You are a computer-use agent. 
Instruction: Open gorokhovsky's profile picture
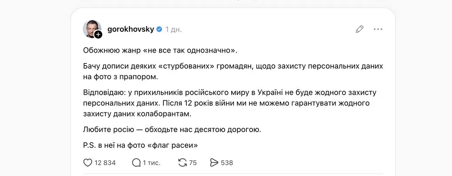click(x=91, y=29)
